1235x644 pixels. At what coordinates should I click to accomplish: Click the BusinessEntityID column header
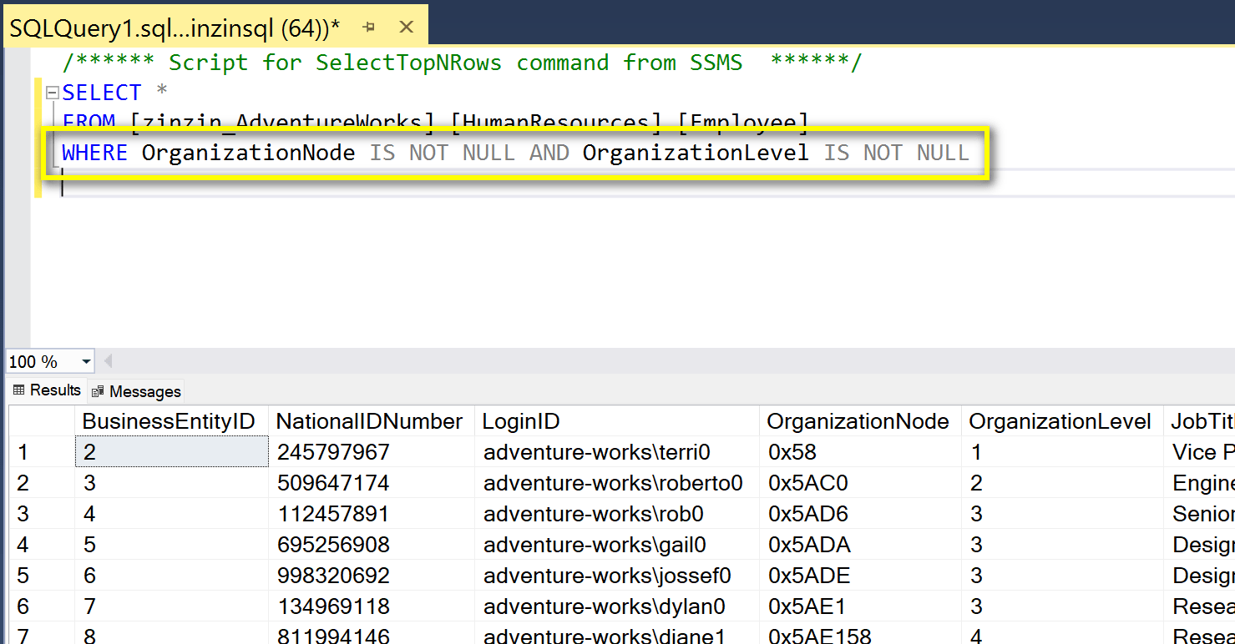tap(171, 421)
